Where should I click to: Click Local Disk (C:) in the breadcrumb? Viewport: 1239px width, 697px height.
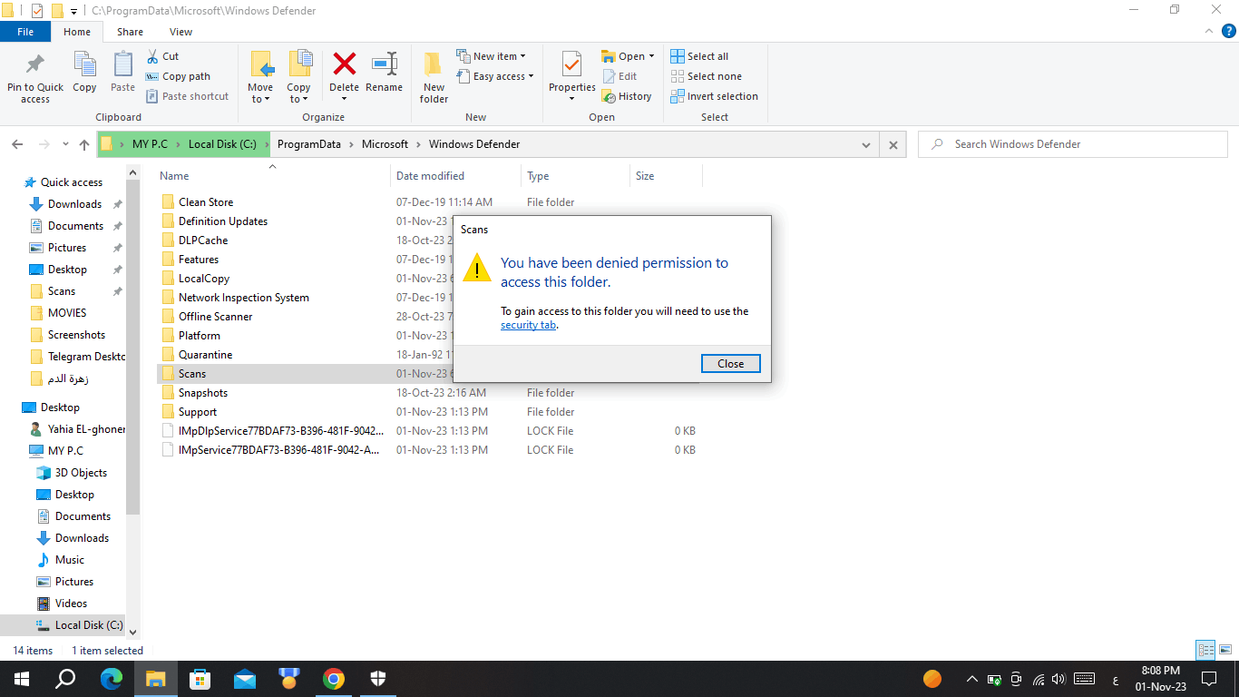tap(222, 144)
